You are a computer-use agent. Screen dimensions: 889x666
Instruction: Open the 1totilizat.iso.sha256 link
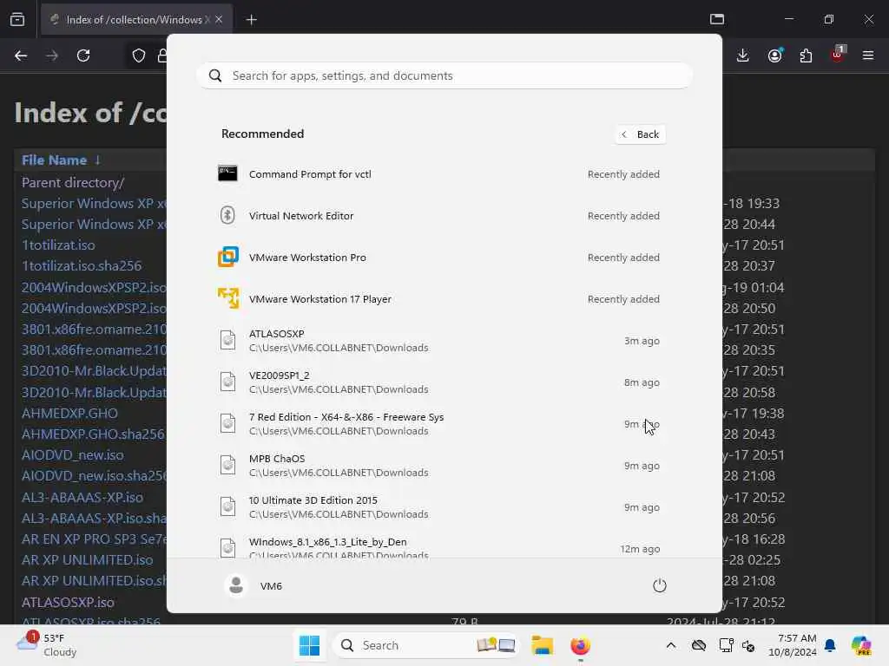point(82,266)
